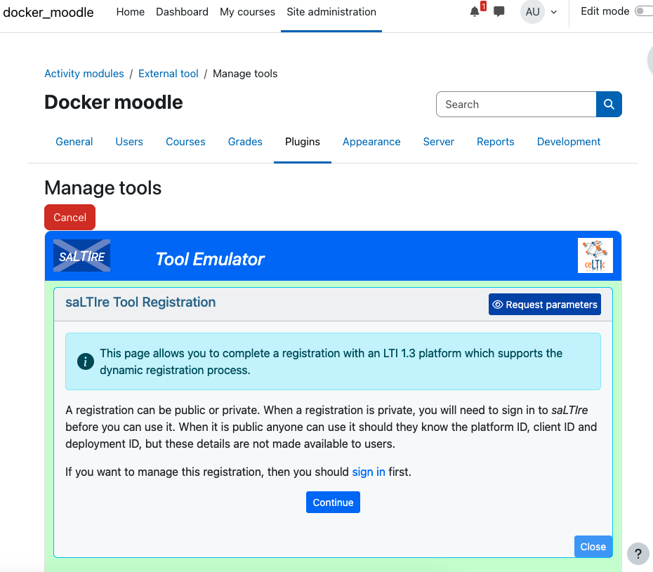Go to Home in top navigation
This screenshot has width=653, height=572.
131,12
